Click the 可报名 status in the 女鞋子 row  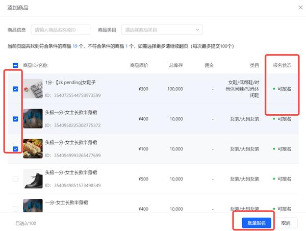tap(282, 89)
